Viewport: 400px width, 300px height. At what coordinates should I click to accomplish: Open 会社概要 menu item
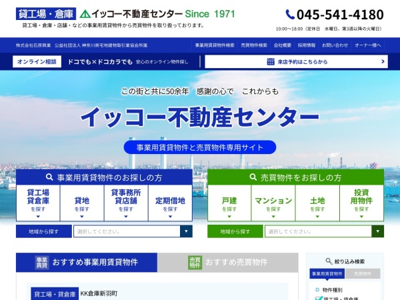[283, 45]
